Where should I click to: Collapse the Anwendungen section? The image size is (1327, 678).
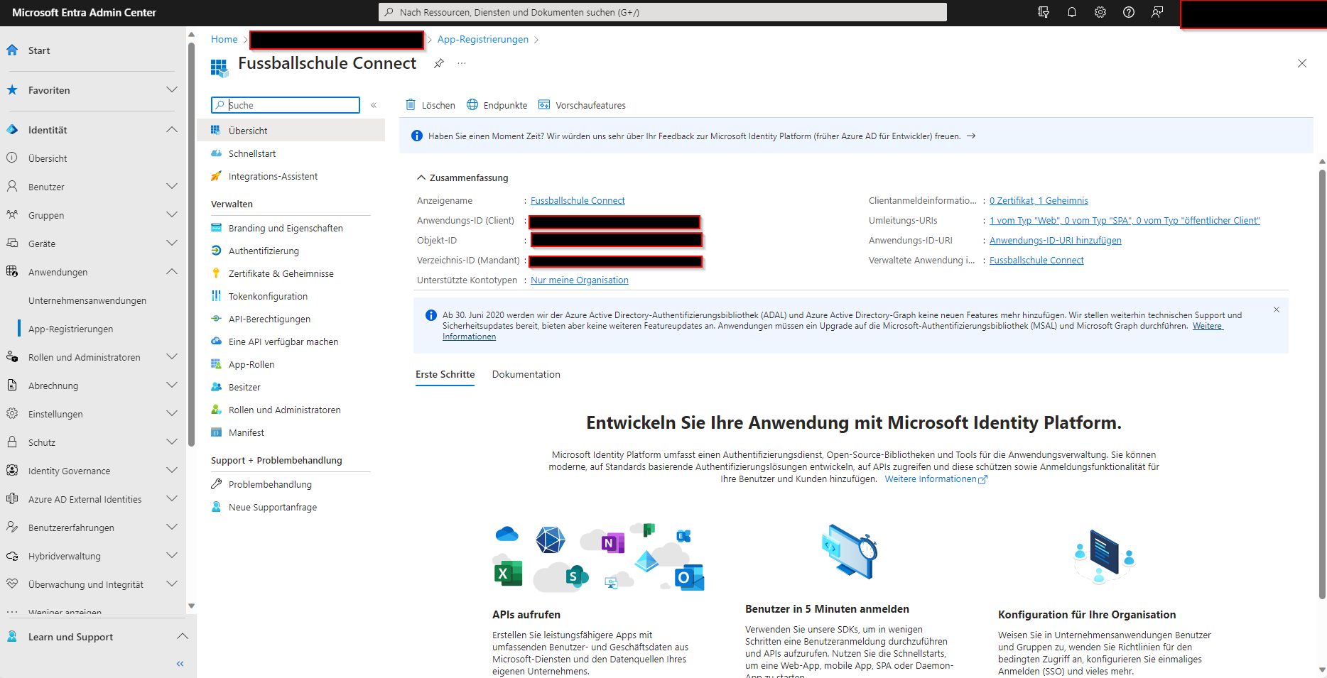(x=171, y=272)
